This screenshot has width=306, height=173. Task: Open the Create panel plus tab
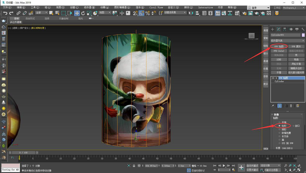coord(273,29)
